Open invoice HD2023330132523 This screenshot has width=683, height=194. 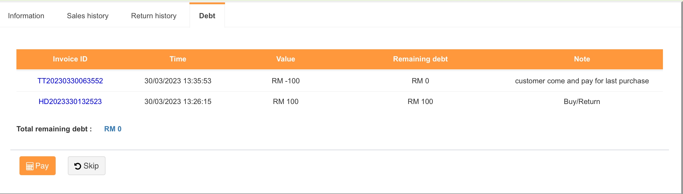pyautogui.click(x=70, y=102)
